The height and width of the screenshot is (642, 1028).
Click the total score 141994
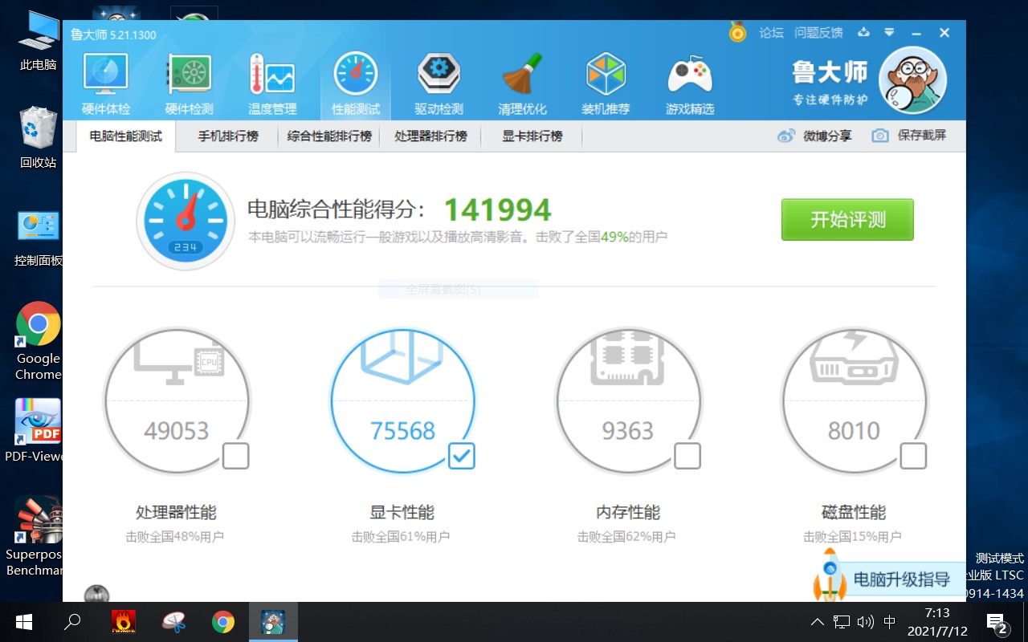point(498,210)
